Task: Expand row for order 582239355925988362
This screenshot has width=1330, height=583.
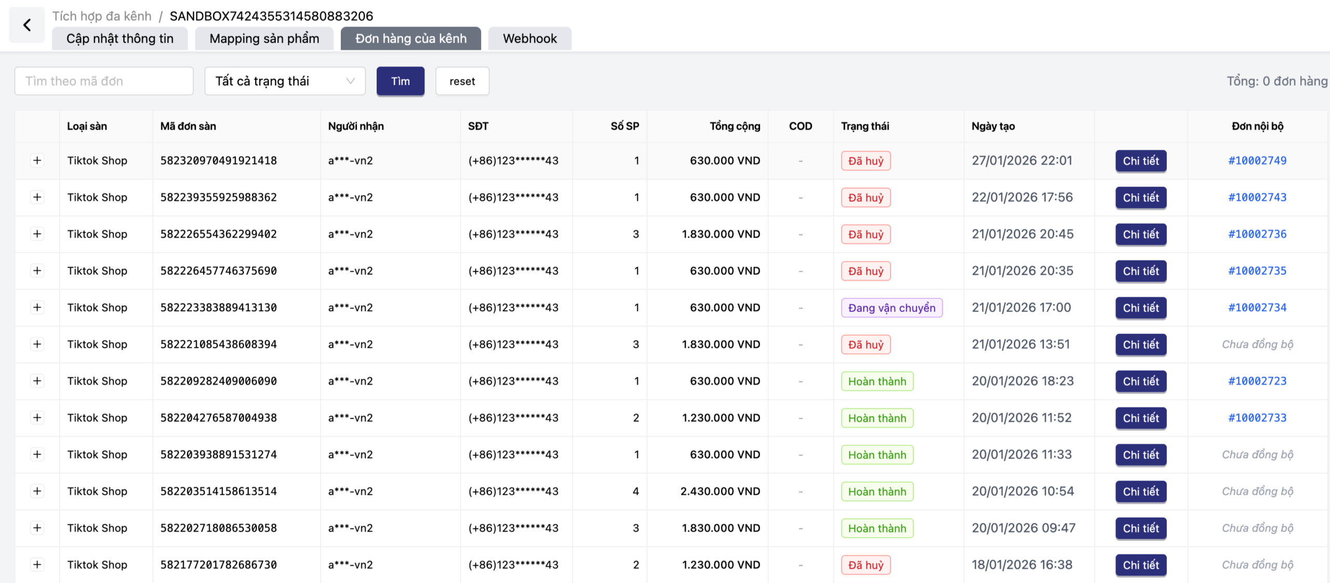Action: (37, 197)
